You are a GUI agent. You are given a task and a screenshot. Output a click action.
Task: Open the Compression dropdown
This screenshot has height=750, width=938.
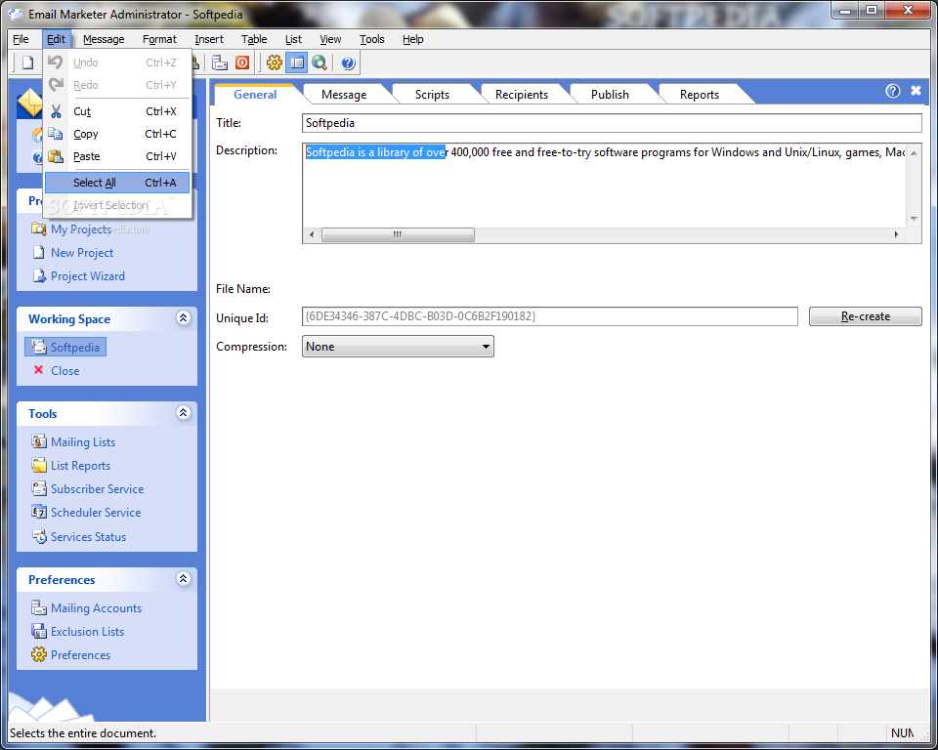[398, 347]
